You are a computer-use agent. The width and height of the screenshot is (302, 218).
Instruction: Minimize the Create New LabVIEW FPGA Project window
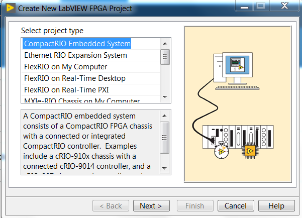pos(244,6)
